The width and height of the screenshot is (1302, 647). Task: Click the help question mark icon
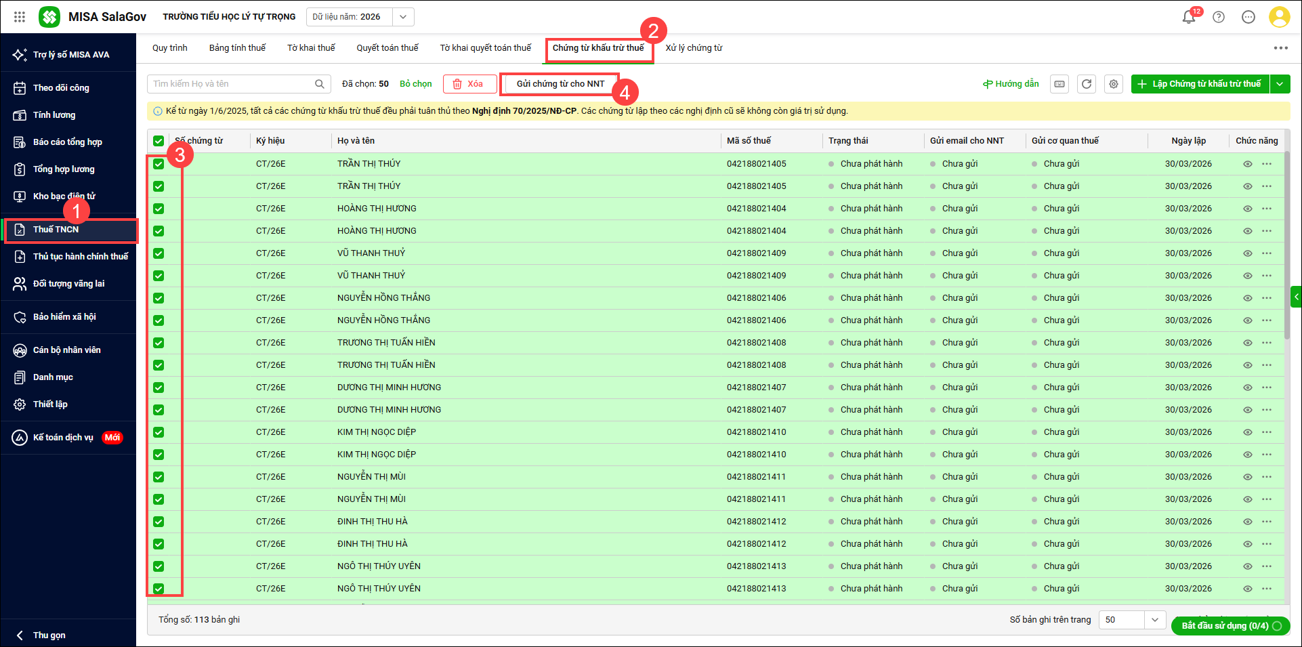click(1219, 17)
